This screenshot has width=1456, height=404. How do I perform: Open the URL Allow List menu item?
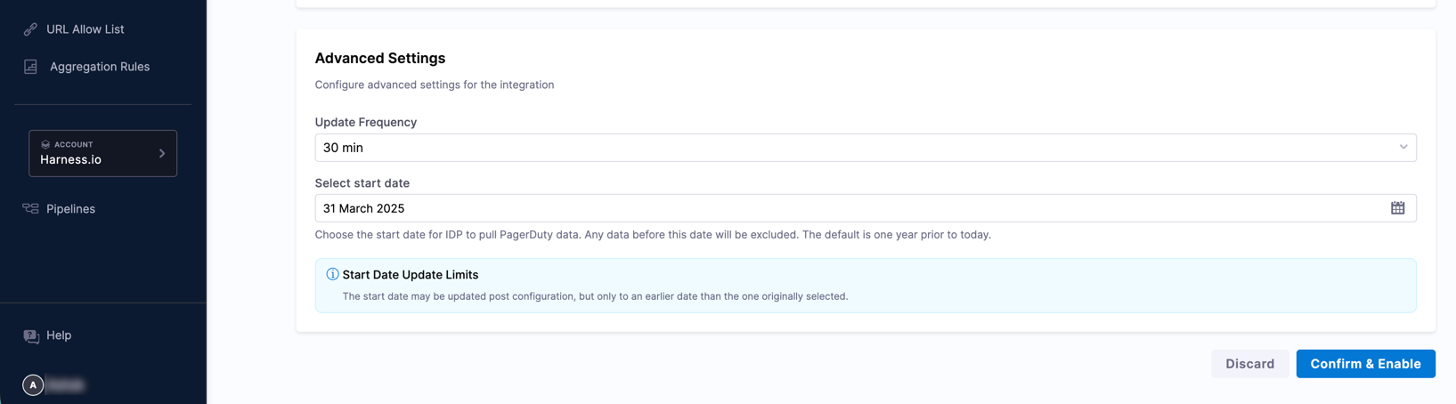pyautogui.click(x=85, y=29)
